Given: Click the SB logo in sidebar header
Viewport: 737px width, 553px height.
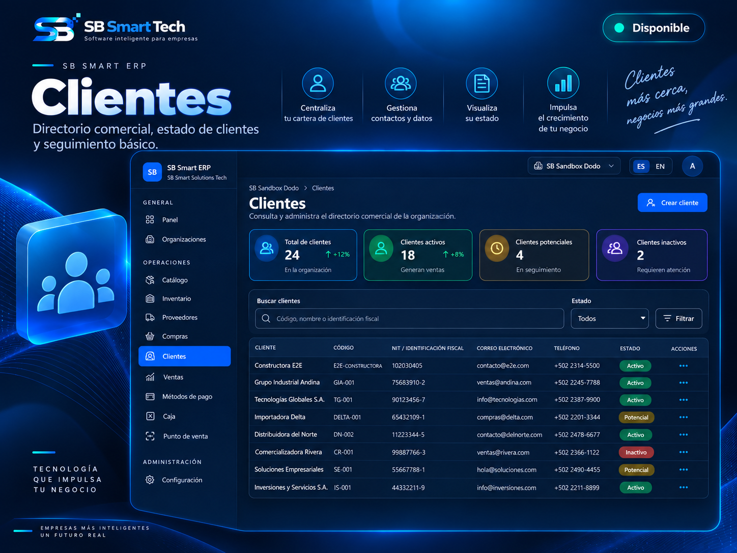Looking at the screenshot, I should pyautogui.click(x=152, y=172).
